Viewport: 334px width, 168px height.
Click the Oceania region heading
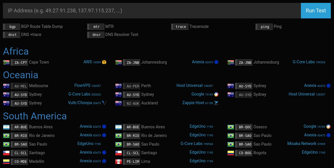pos(21,75)
